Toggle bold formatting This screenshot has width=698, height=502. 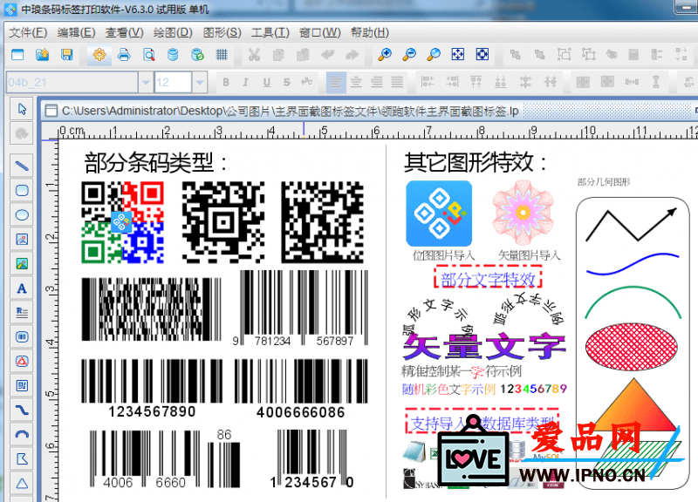pos(226,82)
